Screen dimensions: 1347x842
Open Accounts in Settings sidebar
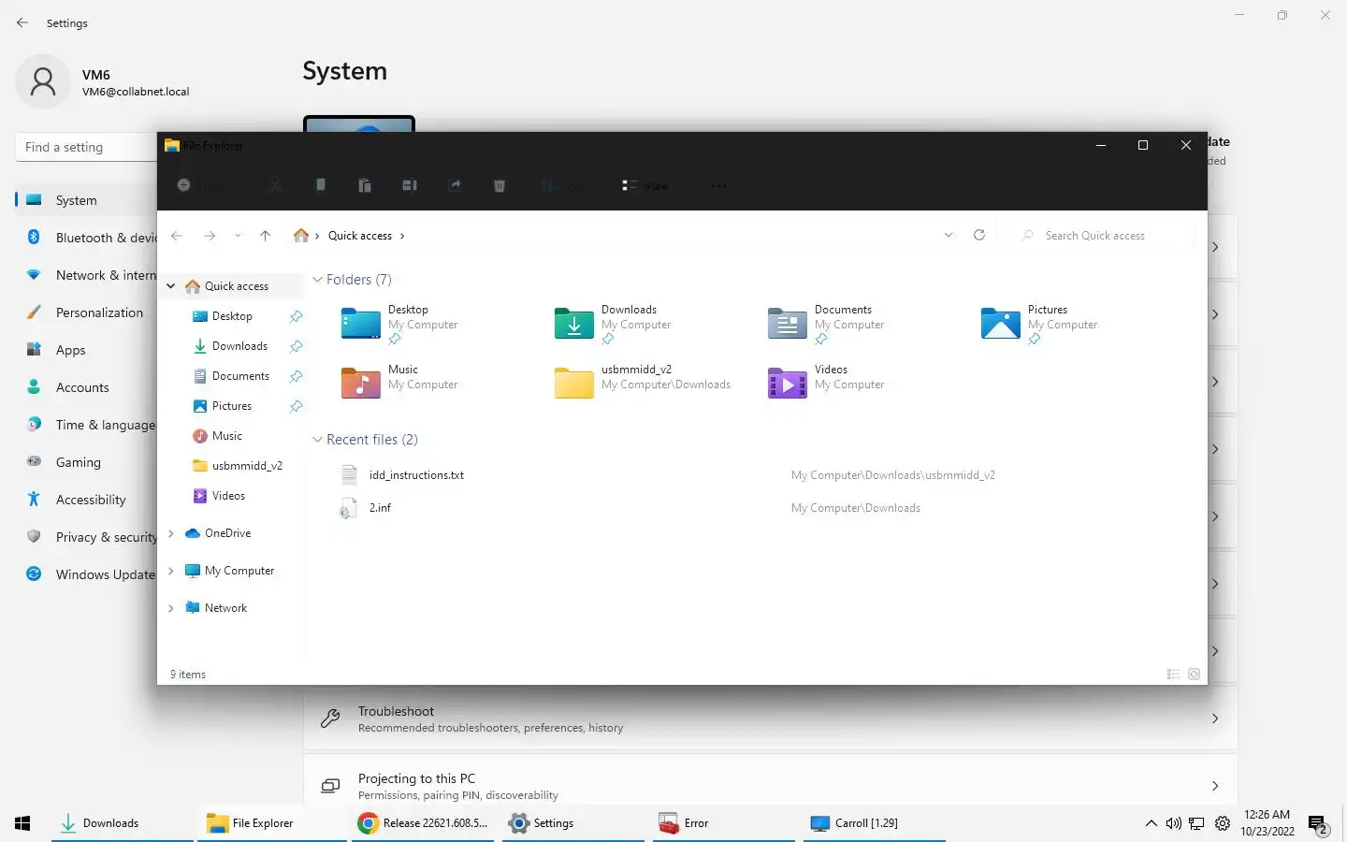(x=86, y=387)
